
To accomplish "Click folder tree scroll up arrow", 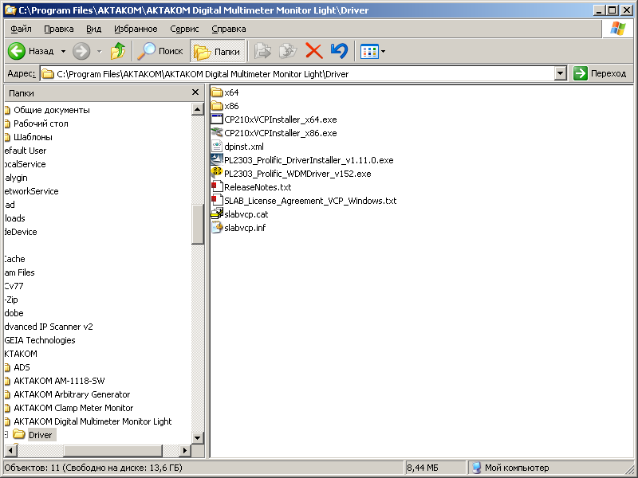I will (197, 109).
